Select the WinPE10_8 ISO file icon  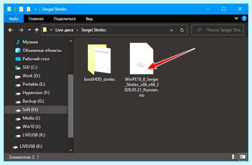[x=142, y=58]
